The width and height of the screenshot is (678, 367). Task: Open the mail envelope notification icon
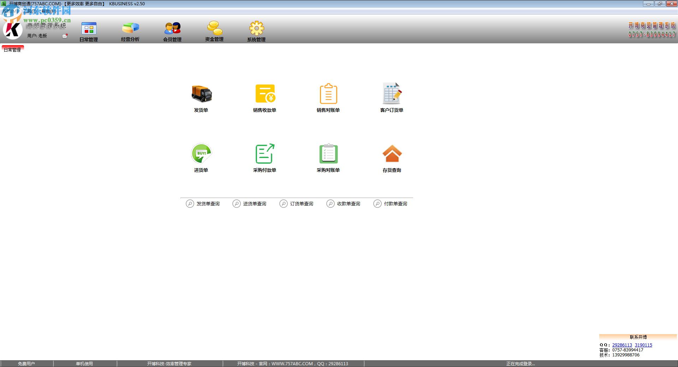point(65,36)
